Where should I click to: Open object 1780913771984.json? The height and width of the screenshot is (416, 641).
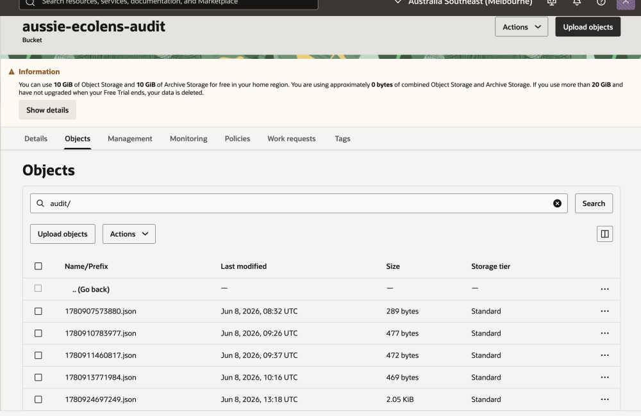point(101,377)
